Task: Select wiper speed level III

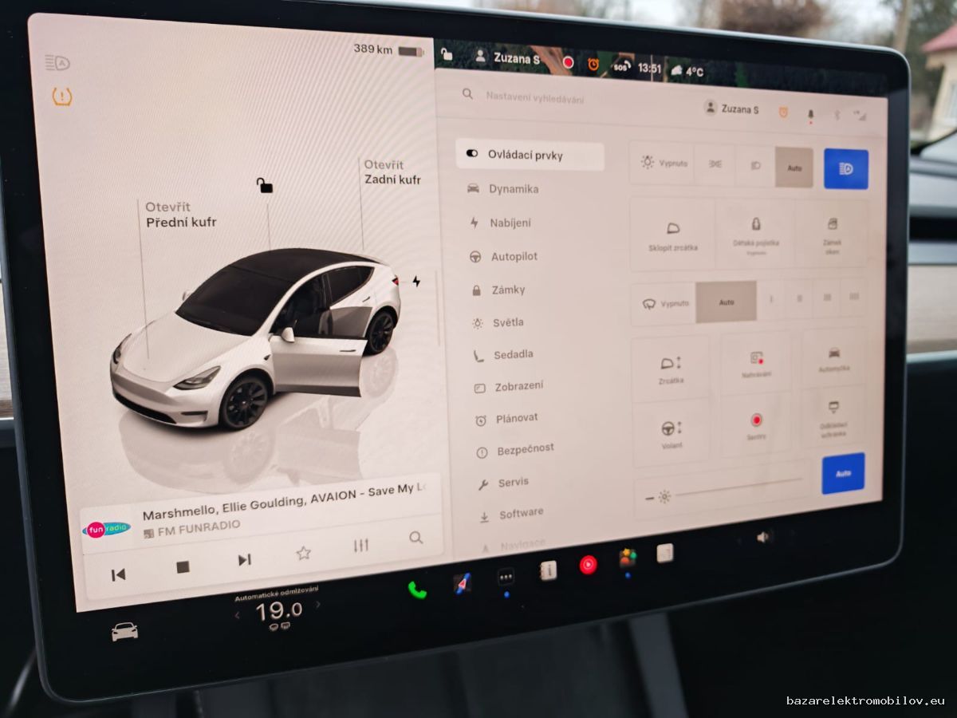Action: coord(826,298)
